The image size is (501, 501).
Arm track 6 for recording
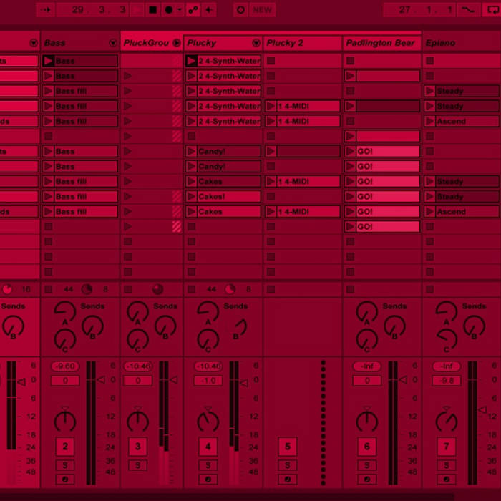[x=367, y=480]
